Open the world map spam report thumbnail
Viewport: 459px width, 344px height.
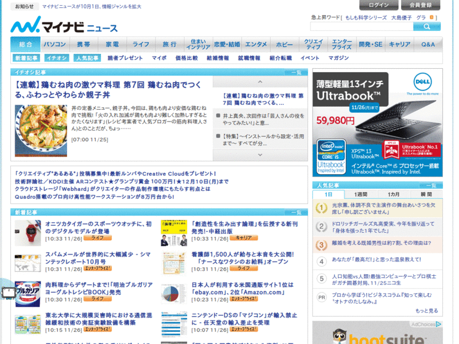tap(28, 263)
